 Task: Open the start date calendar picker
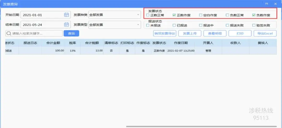pos(67,15)
